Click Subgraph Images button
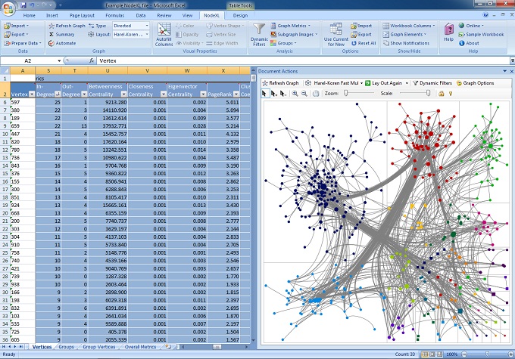 click(295, 35)
